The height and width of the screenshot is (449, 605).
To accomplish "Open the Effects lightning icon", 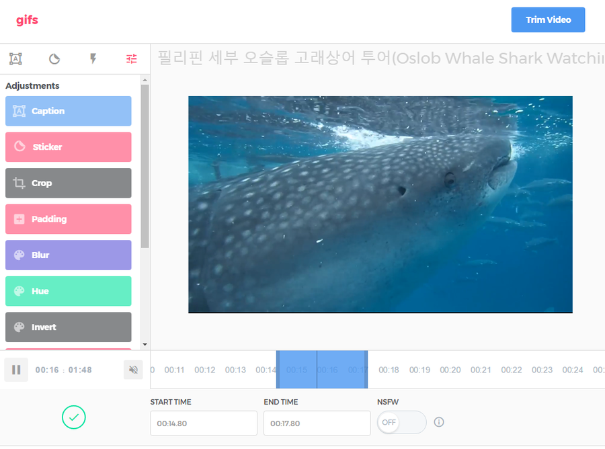I will [93, 59].
